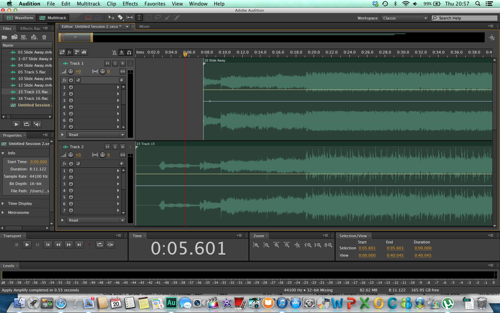The image size is (500, 313).
Task: Open effect slot 1 menu arrow on Track 1
Action: (118, 87)
